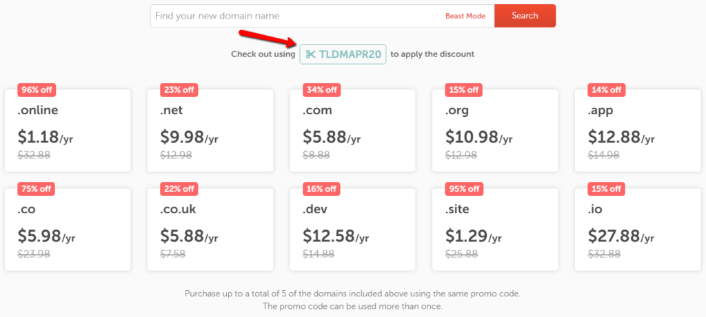Toggle Beast Mode in the search bar
Viewport: 706px width, 317px height.
pyautogui.click(x=465, y=16)
